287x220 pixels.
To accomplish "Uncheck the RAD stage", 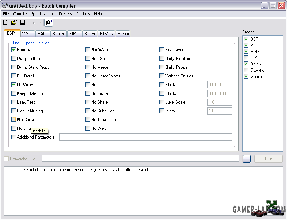I will click(246, 52).
